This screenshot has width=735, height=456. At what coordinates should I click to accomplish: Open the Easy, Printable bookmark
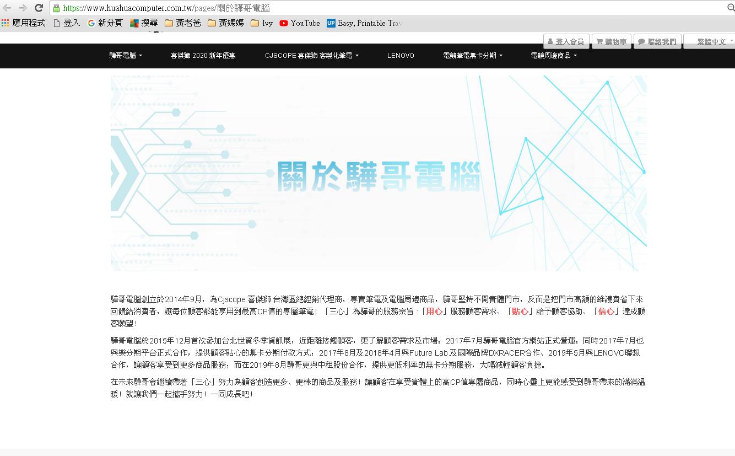click(x=364, y=23)
